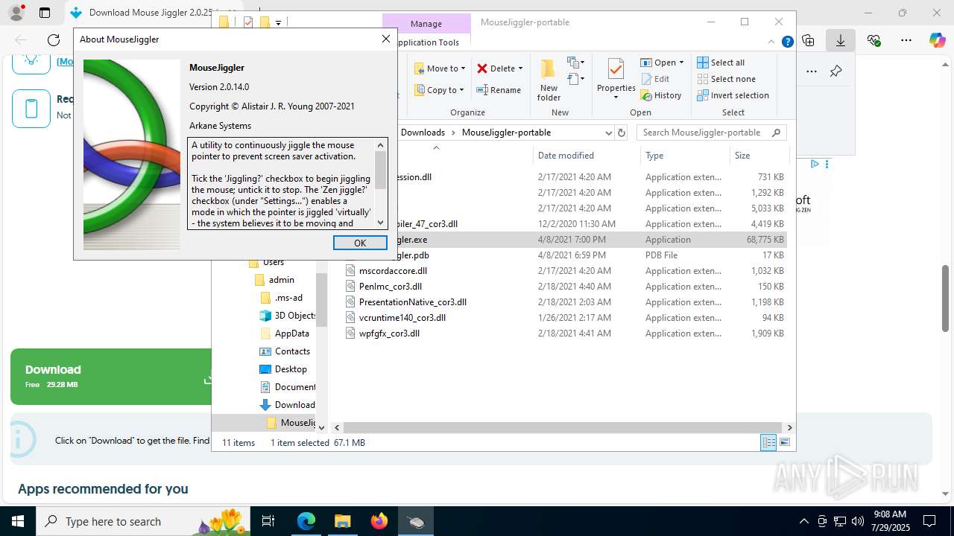Click OK in About MouseJiggler dialog
954x536 pixels.
click(x=360, y=243)
